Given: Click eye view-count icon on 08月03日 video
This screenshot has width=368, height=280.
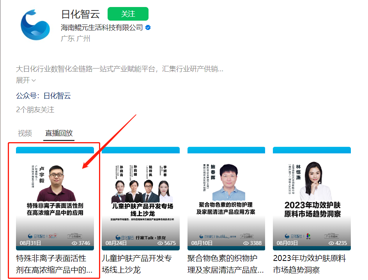Looking at the screenshot, I should coord(331,243).
